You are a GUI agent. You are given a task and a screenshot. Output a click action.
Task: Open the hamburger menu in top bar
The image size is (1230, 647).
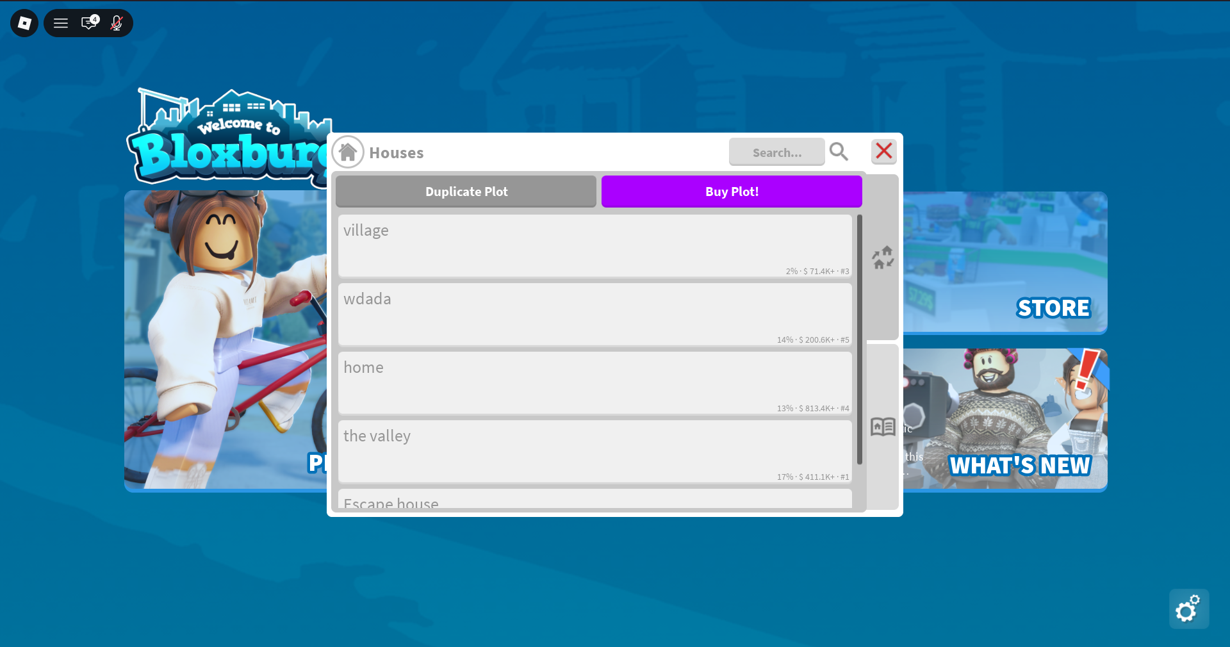point(61,23)
